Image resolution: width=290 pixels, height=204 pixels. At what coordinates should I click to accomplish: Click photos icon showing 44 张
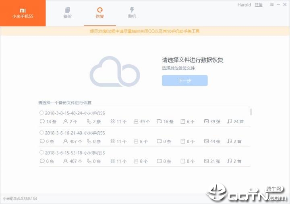click(x=206, y=141)
